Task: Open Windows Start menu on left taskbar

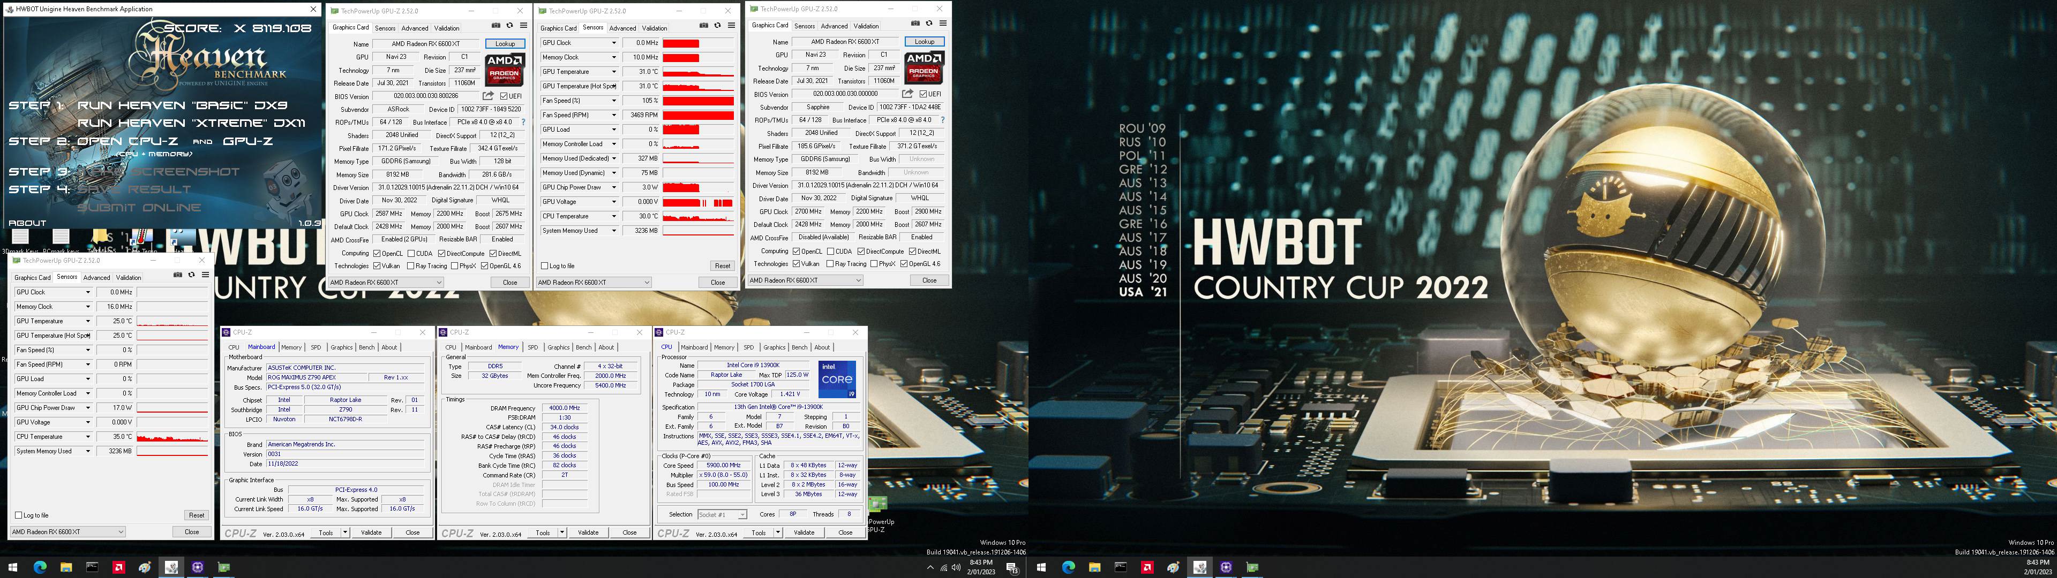Action: pyautogui.click(x=13, y=568)
